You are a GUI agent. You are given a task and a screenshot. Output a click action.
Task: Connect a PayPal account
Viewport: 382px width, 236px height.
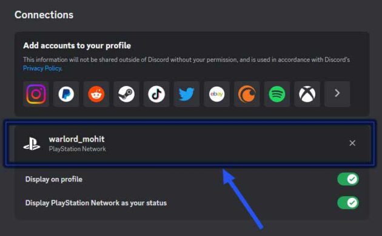pyautogui.click(x=66, y=94)
